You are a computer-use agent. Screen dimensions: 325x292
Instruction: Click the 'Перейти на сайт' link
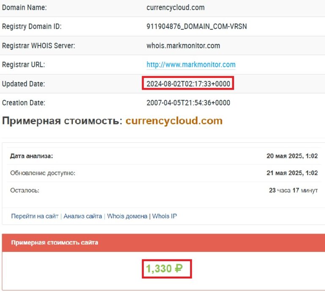pyautogui.click(x=35, y=216)
